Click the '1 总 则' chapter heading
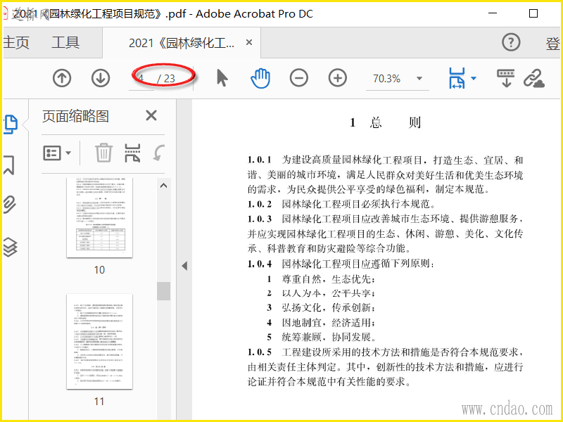 385,122
